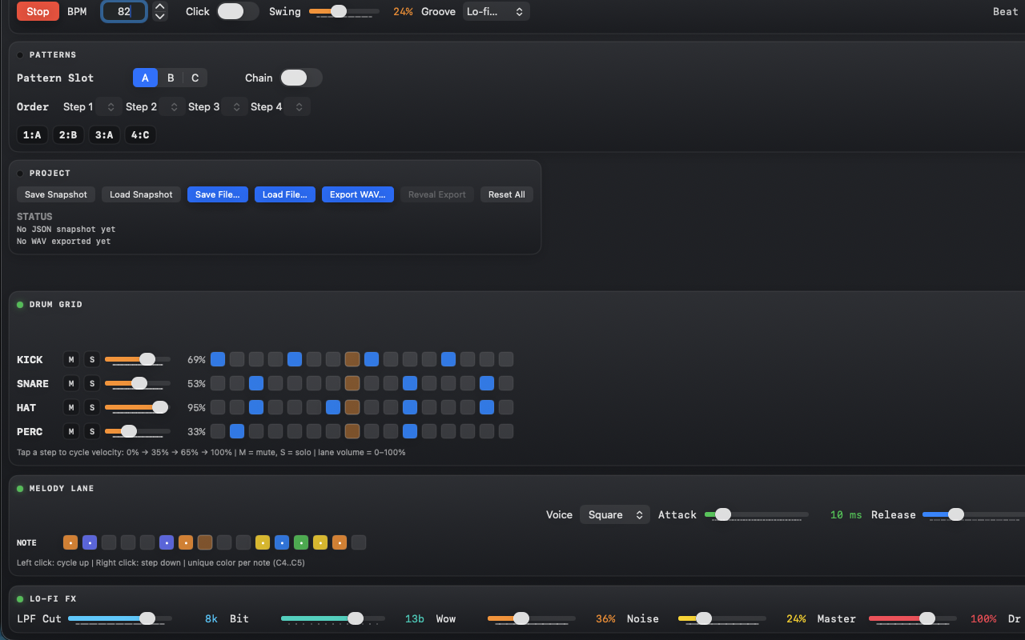
Task: Toggle KICK row step 1 pad
Action: point(218,359)
